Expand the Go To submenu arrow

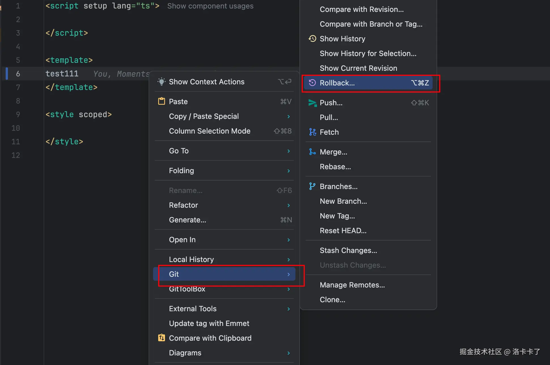pos(288,151)
